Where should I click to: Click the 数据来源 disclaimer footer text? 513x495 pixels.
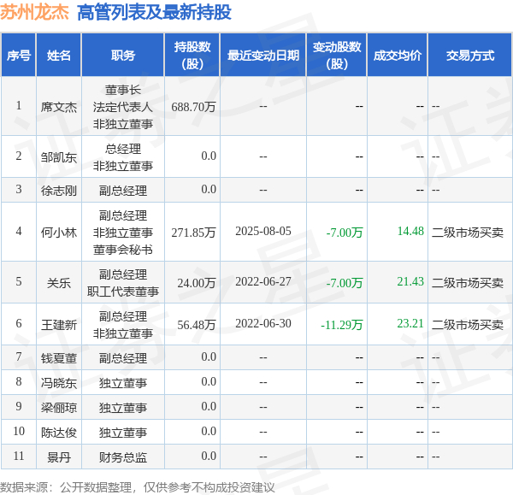click(138, 487)
